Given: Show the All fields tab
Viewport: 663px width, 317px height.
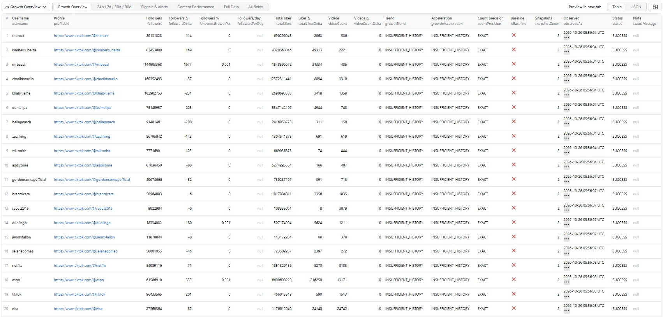Looking at the screenshot, I should click(x=256, y=7).
